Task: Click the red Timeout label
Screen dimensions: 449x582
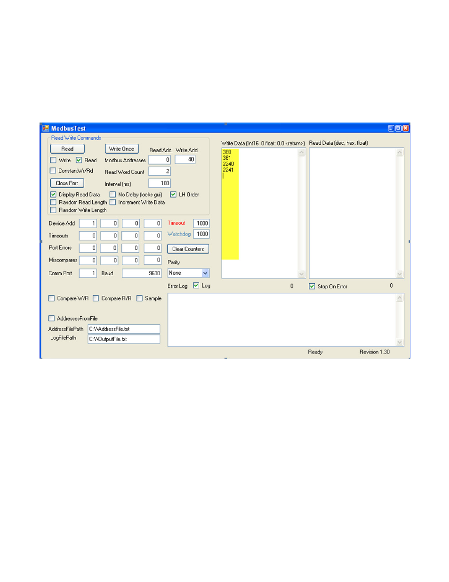Action: point(176,223)
